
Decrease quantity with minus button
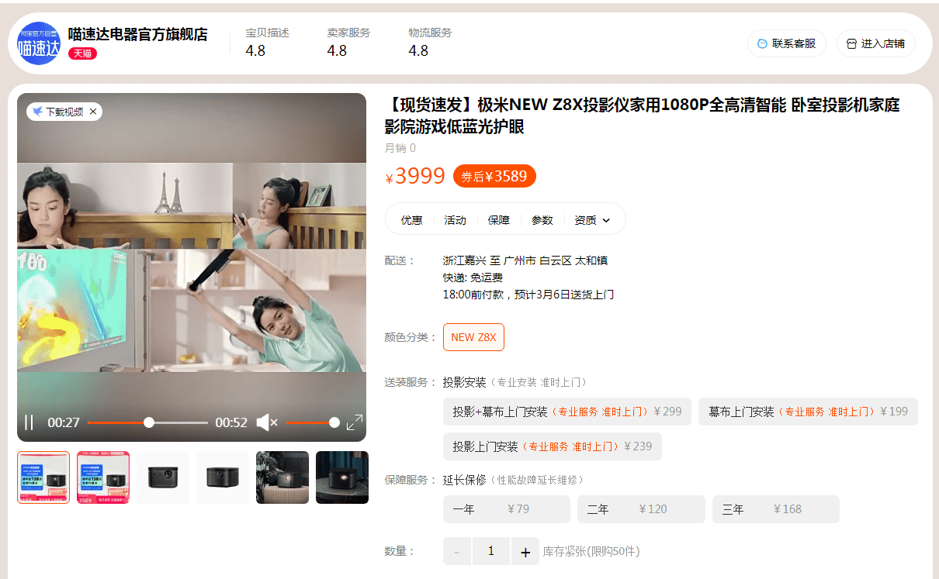(x=457, y=551)
